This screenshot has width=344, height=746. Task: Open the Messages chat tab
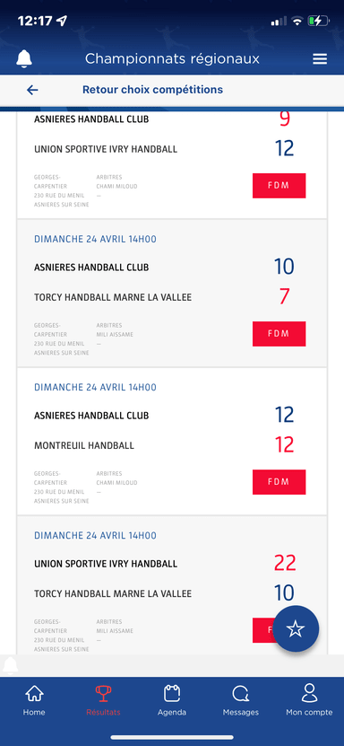click(x=241, y=700)
